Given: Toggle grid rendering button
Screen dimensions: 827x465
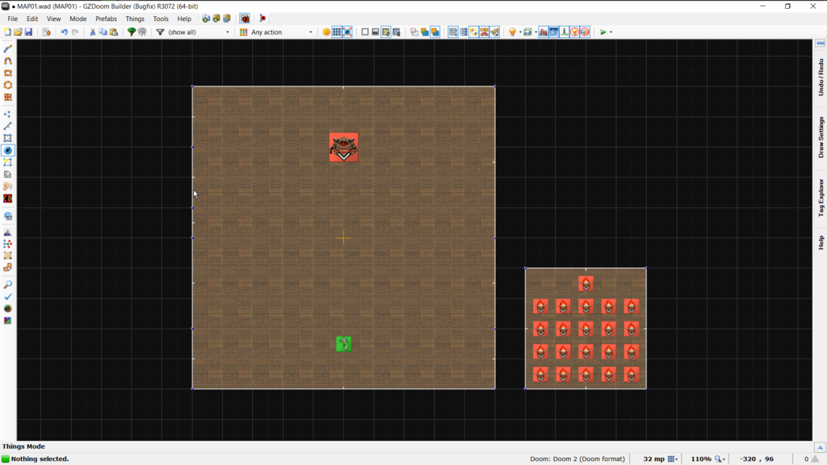Looking at the screenshot, I should (x=337, y=32).
